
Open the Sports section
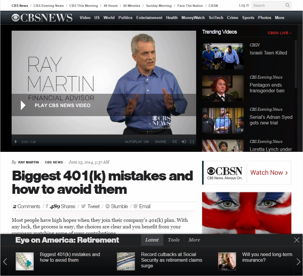coord(248,18)
